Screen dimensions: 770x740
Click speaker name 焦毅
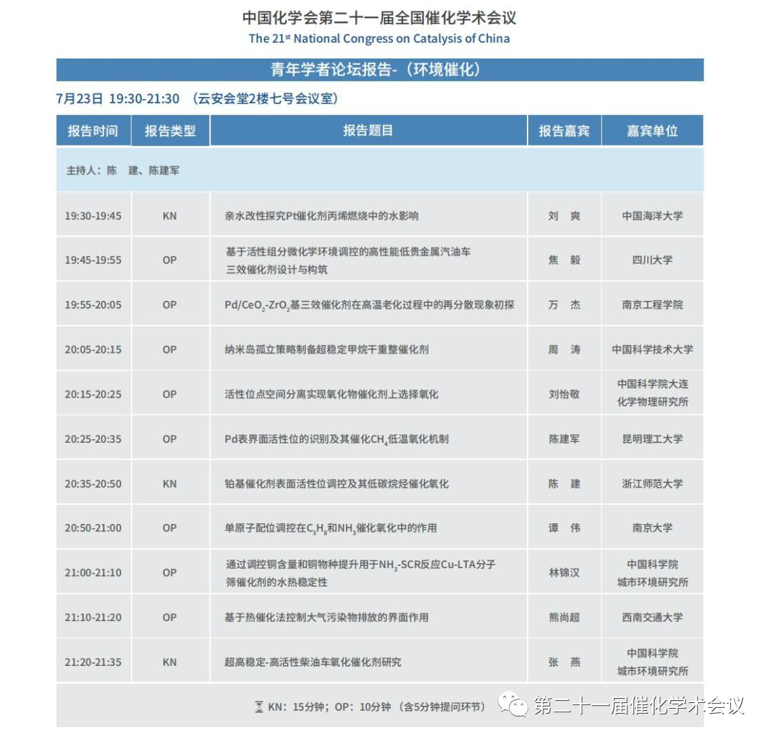click(x=564, y=260)
